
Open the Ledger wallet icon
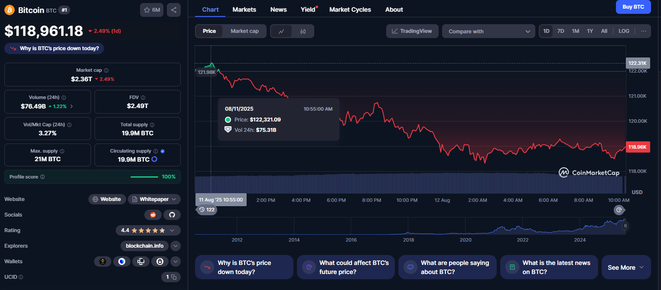(x=141, y=261)
